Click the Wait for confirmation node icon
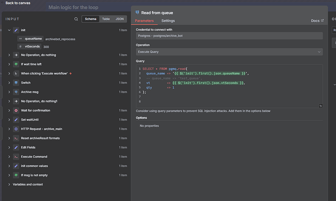 [x=16, y=110]
